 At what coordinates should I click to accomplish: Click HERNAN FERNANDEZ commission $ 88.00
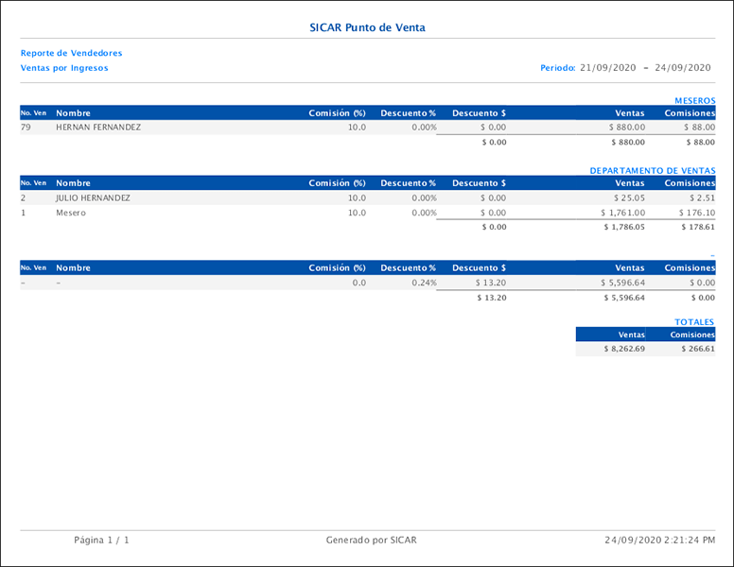[x=699, y=128]
